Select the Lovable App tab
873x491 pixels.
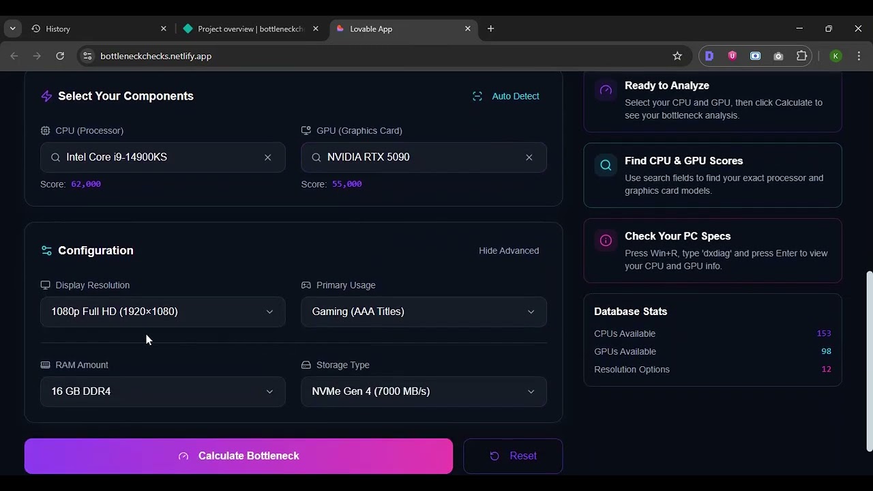coord(402,29)
